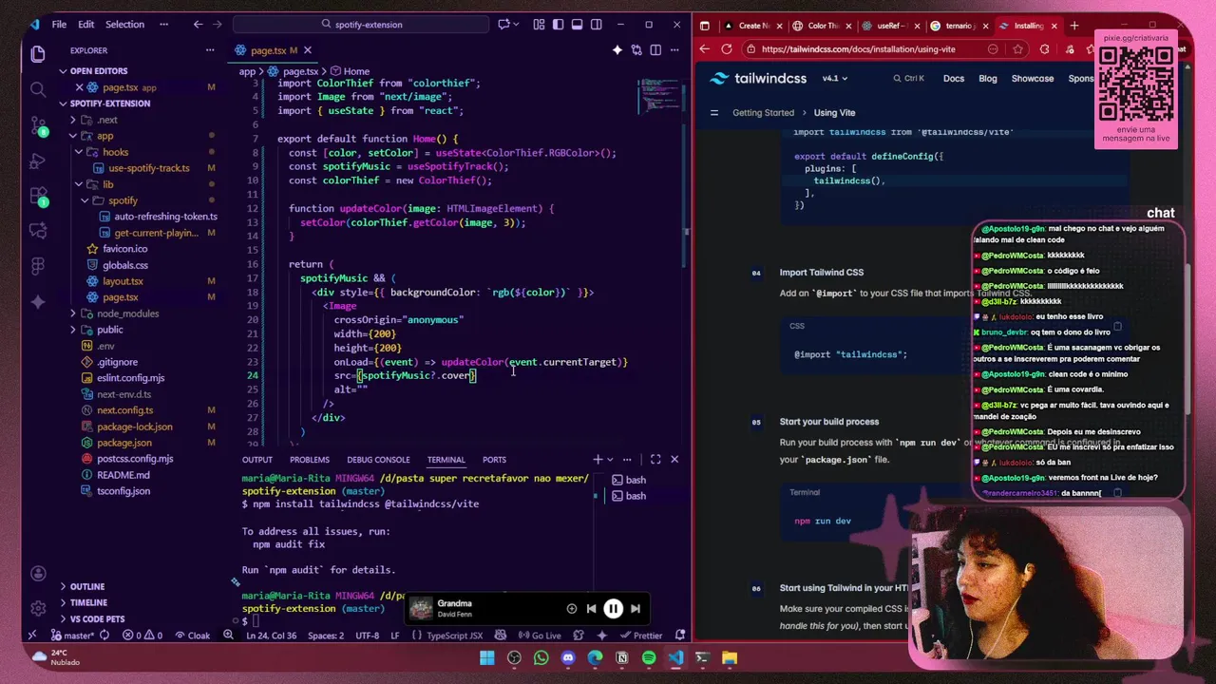Open tsconfig.json in the explorer
This screenshot has height=684, width=1216.
click(123, 491)
